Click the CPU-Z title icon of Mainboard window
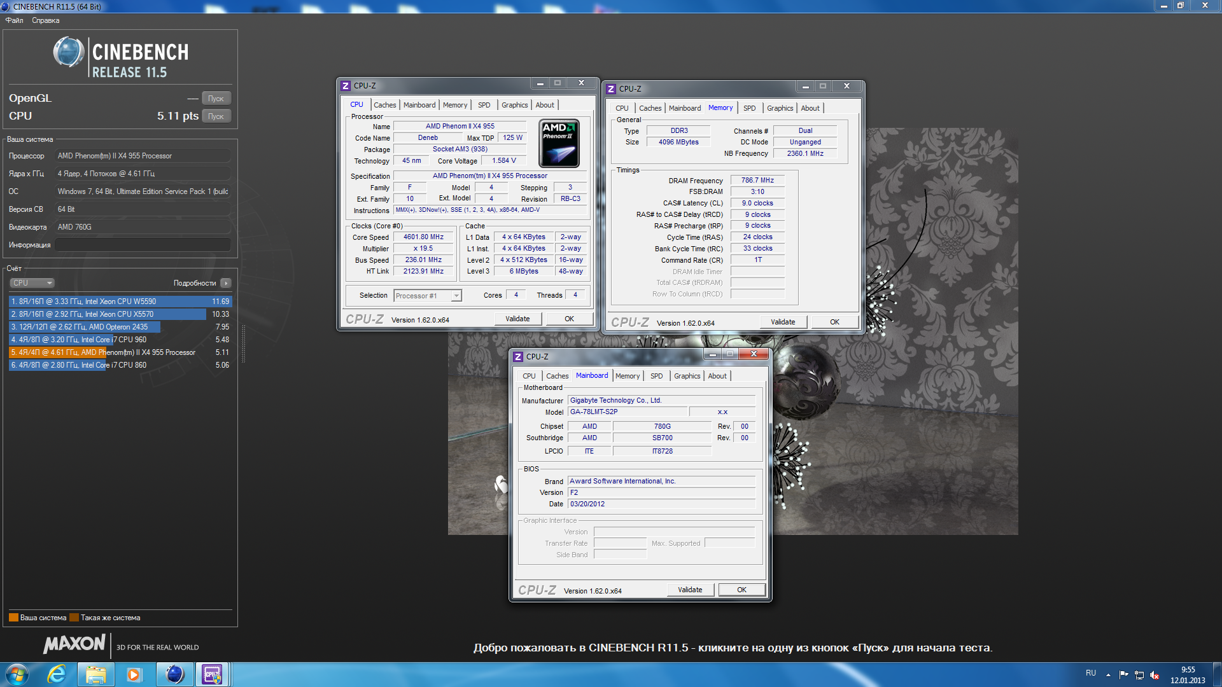Image resolution: width=1222 pixels, height=687 pixels. (x=518, y=357)
